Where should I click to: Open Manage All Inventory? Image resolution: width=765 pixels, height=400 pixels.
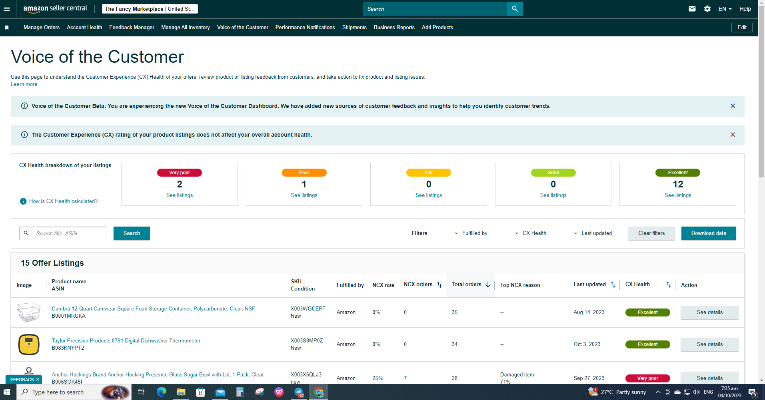coord(186,28)
